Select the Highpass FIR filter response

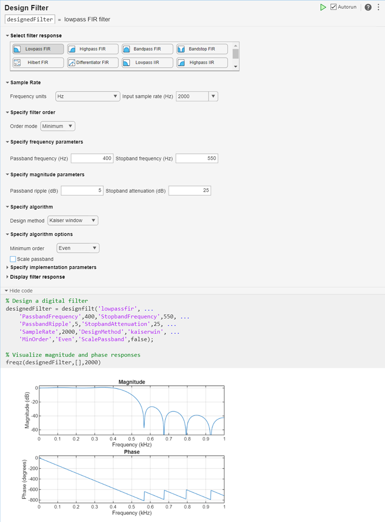click(92, 49)
